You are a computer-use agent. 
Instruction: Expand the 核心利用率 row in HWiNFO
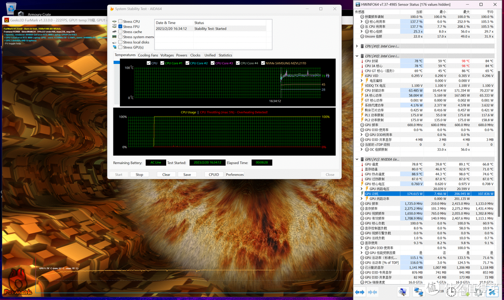point(362,21)
